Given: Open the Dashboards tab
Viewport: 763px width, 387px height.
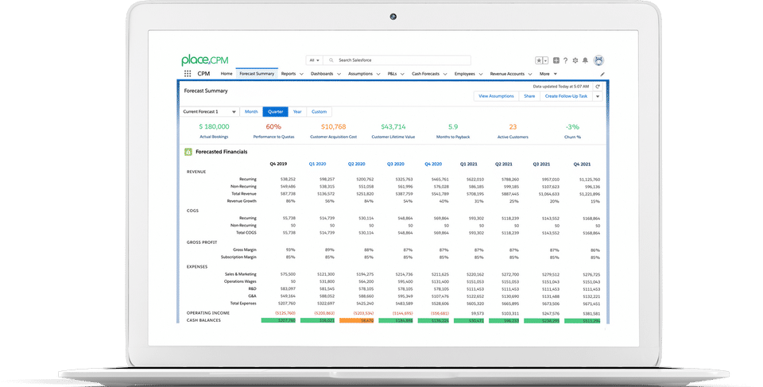Looking at the screenshot, I should pos(322,74).
